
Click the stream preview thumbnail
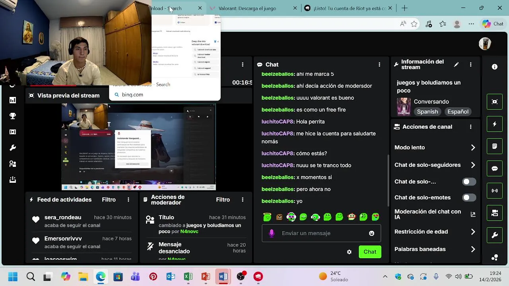point(139,147)
